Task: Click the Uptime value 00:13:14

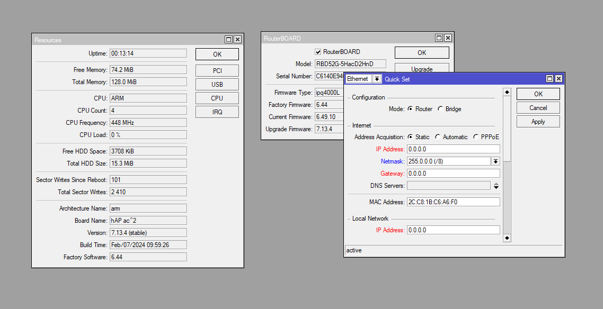Action: point(148,53)
